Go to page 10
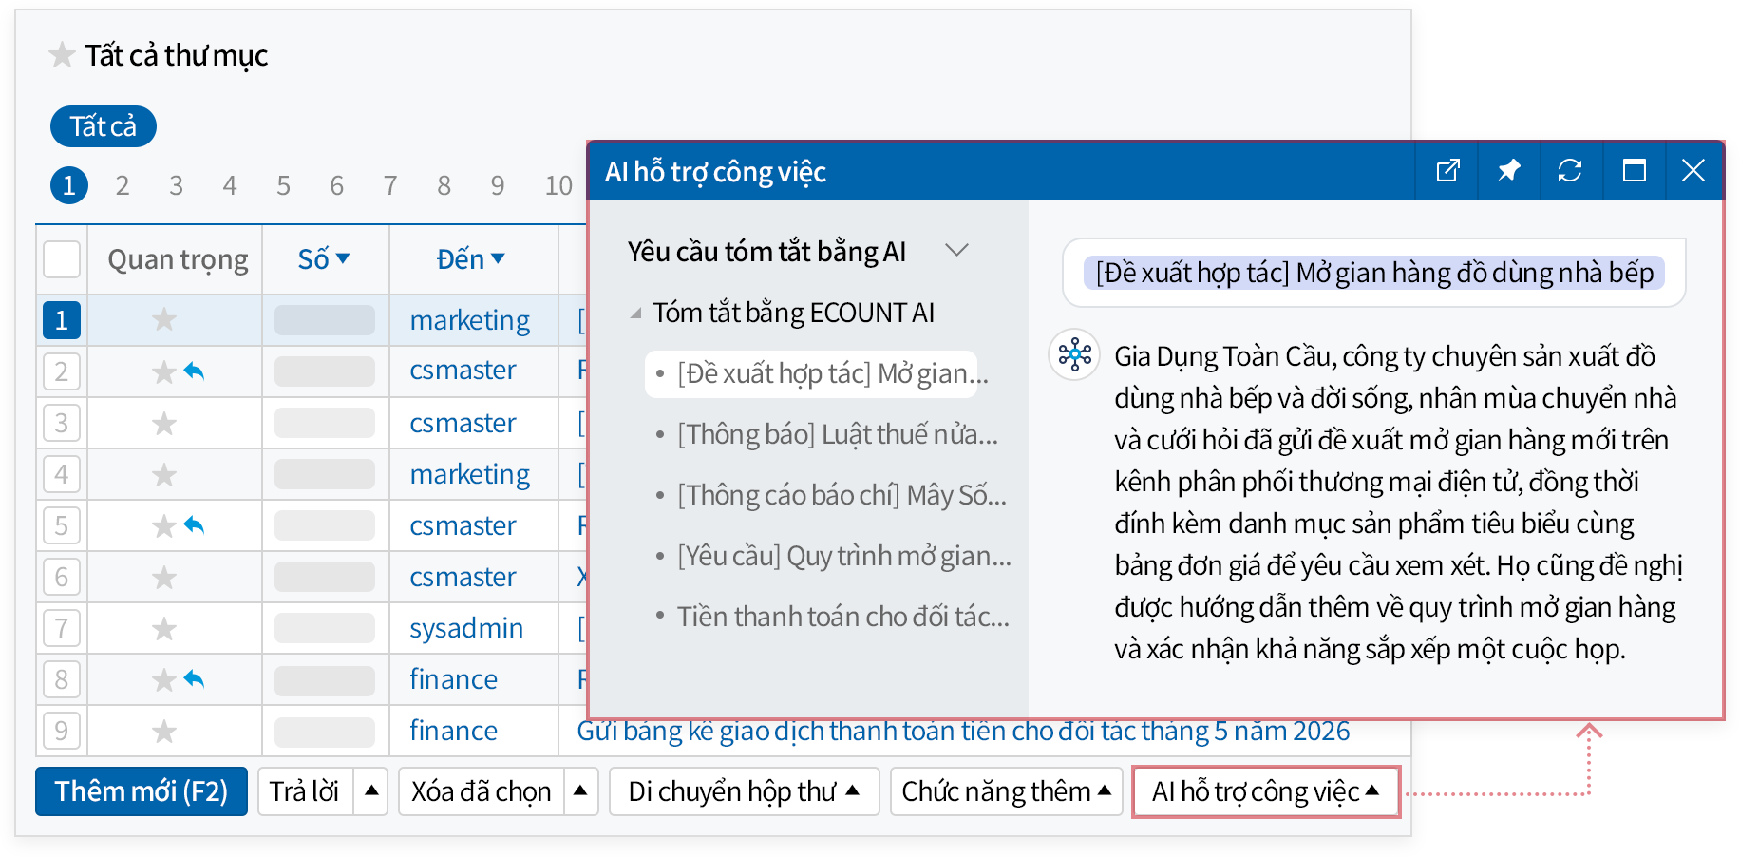Viewport: 1740px width, 857px height. point(558,185)
